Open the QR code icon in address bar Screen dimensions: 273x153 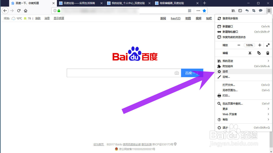(x=190, y=11)
